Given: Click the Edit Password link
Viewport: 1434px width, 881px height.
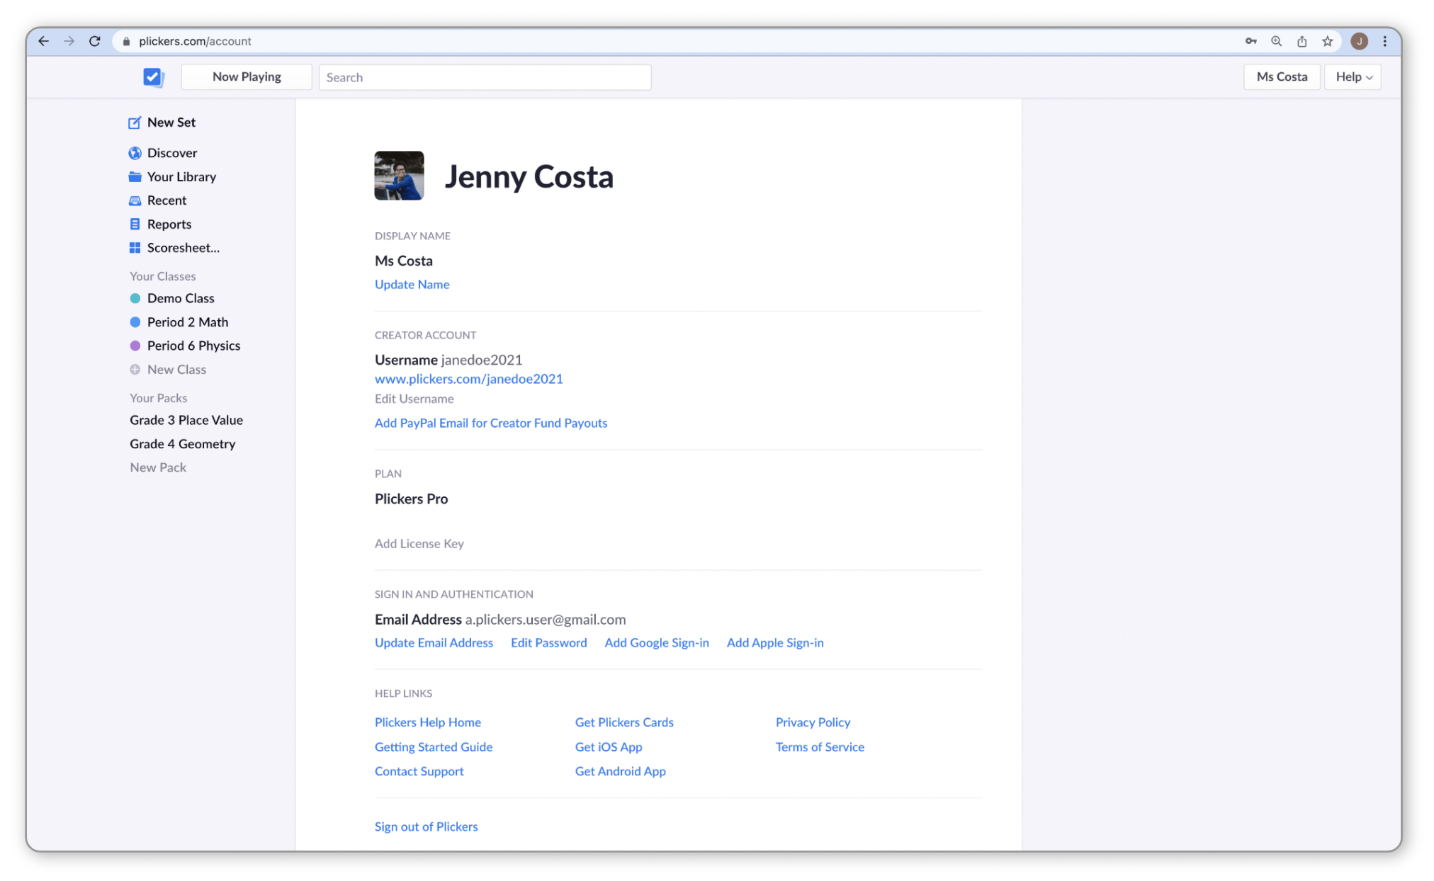Looking at the screenshot, I should 549,642.
